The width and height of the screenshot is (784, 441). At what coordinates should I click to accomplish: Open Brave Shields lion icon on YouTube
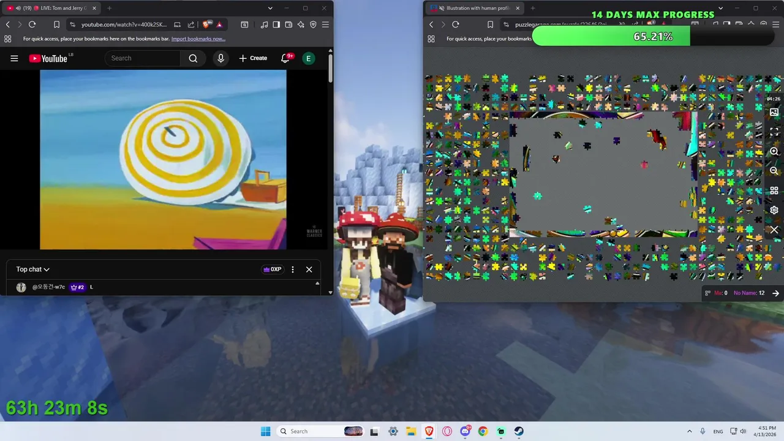click(x=206, y=24)
